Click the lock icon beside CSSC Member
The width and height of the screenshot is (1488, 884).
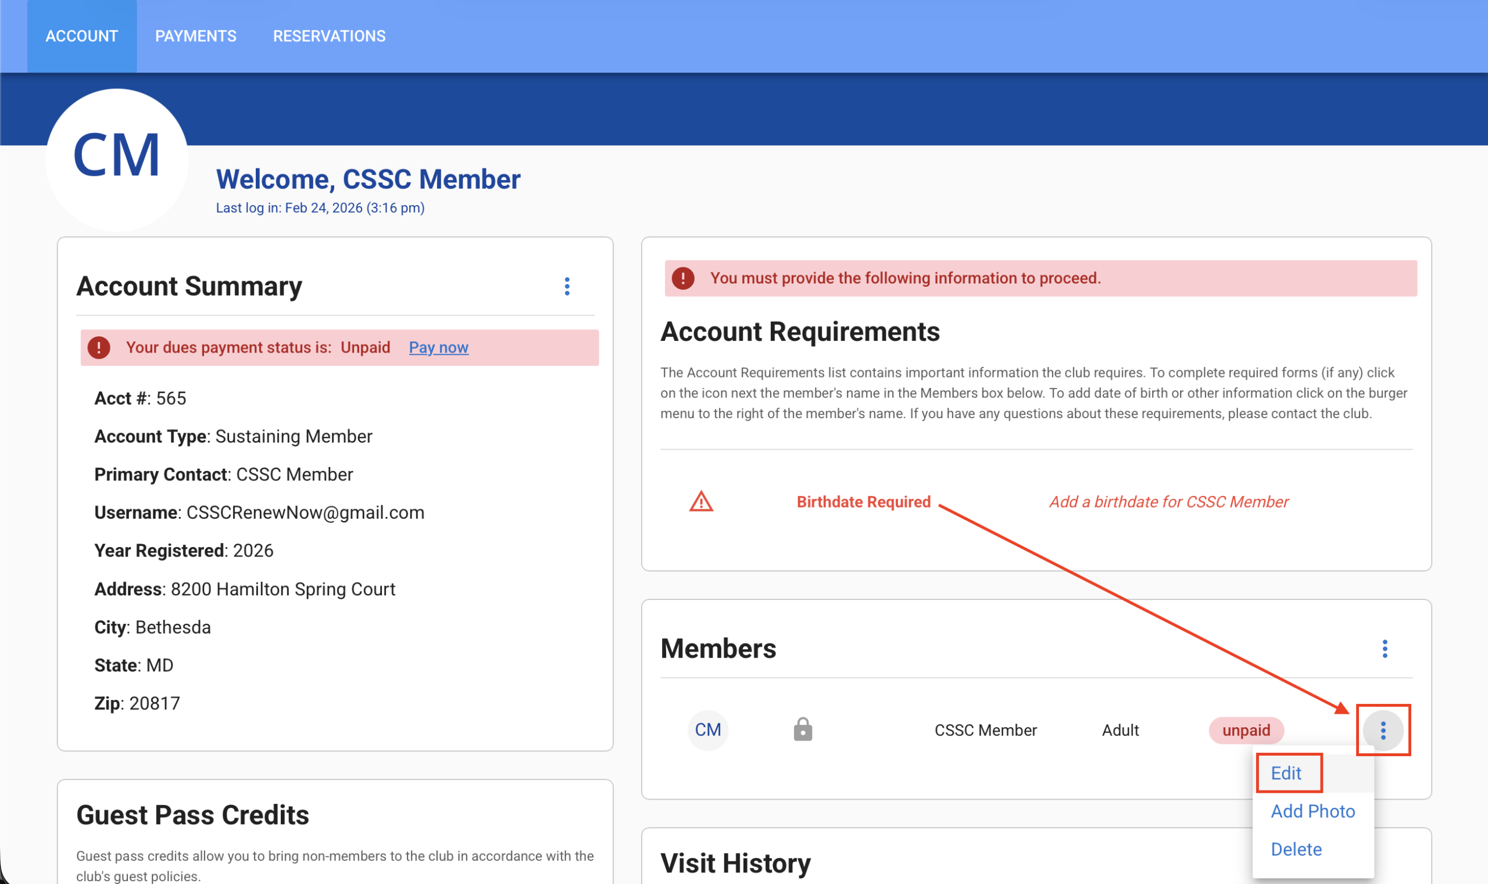tap(803, 729)
